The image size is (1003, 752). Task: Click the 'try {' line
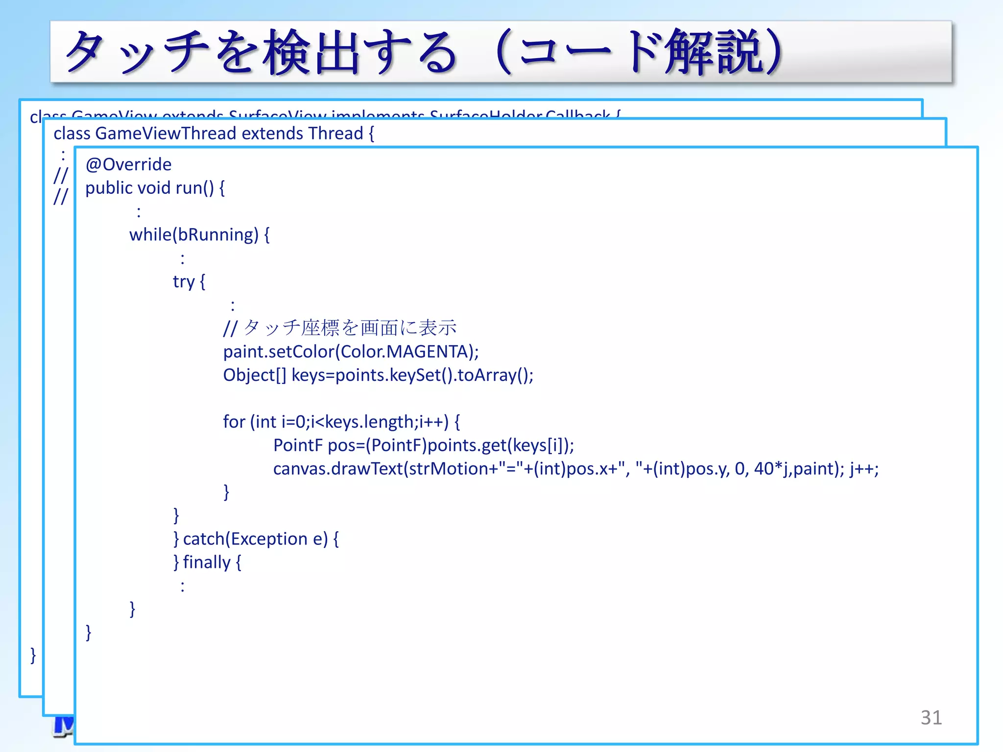click(x=189, y=282)
